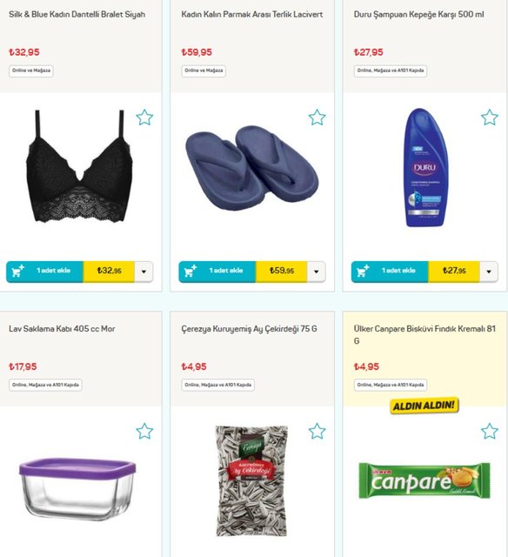Click the Canpare biscuit product image
508x557 pixels.
[x=424, y=480]
